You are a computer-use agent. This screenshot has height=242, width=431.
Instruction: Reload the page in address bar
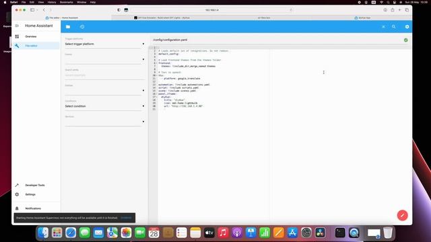[290, 10]
